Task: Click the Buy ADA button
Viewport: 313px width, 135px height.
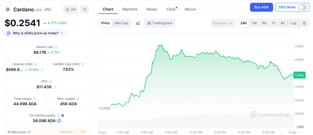Action: pyautogui.click(x=261, y=7)
